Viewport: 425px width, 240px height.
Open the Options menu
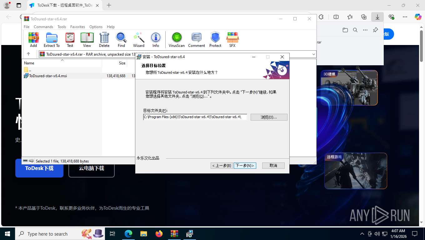(96, 27)
